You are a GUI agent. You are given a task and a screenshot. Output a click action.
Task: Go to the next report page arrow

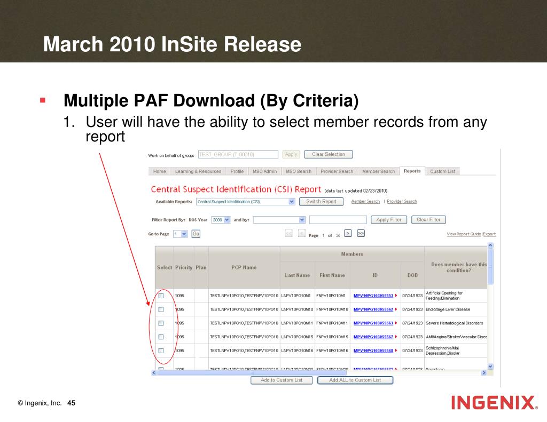(x=348, y=233)
